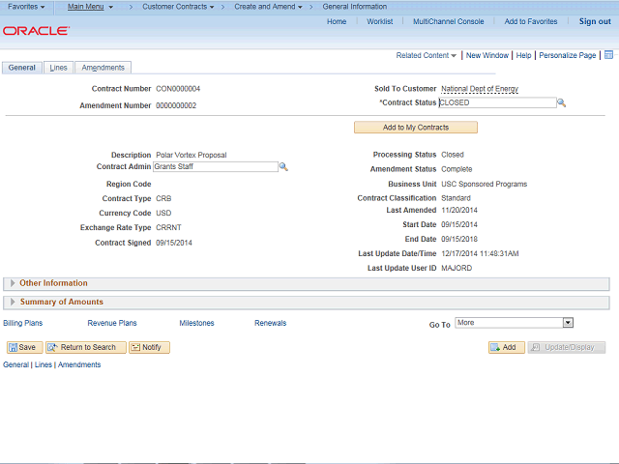Open the Main Menu dropdown
Viewport: 619px width, 464px height.
pos(90,7)
